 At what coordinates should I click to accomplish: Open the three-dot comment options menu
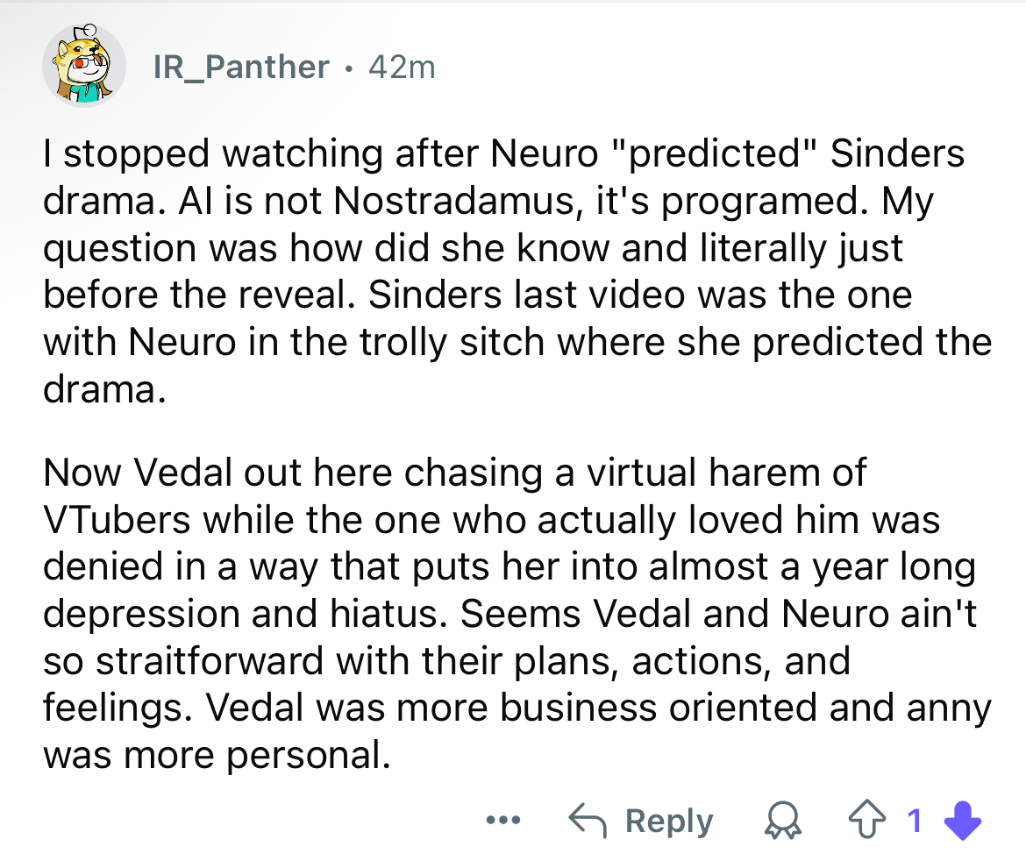click(502, 822)
